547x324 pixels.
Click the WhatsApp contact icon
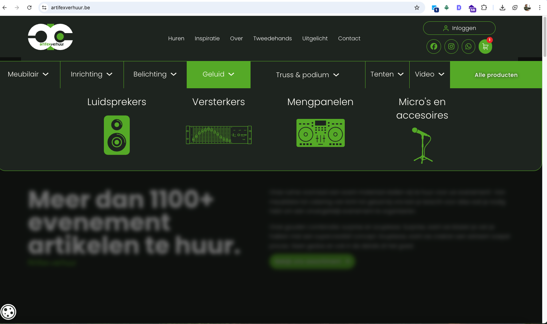point(468,47)
